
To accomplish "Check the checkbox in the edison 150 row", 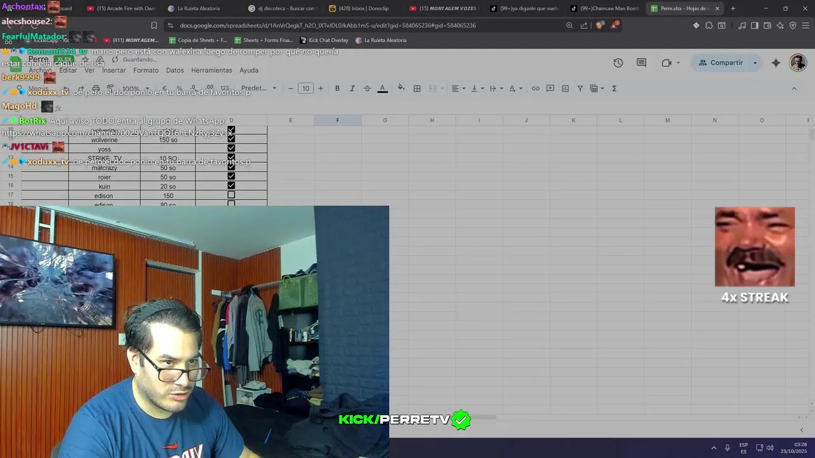I will pyautogui.click(x=231, y=195).
